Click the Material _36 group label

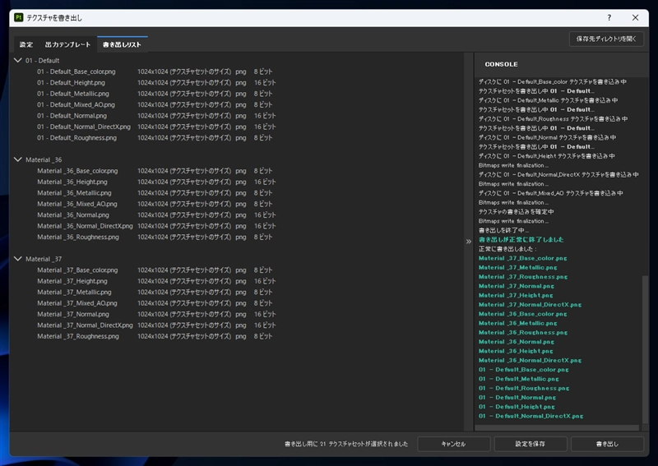(44, 159)
